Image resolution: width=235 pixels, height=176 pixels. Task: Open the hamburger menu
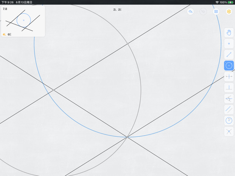point(216,11)
